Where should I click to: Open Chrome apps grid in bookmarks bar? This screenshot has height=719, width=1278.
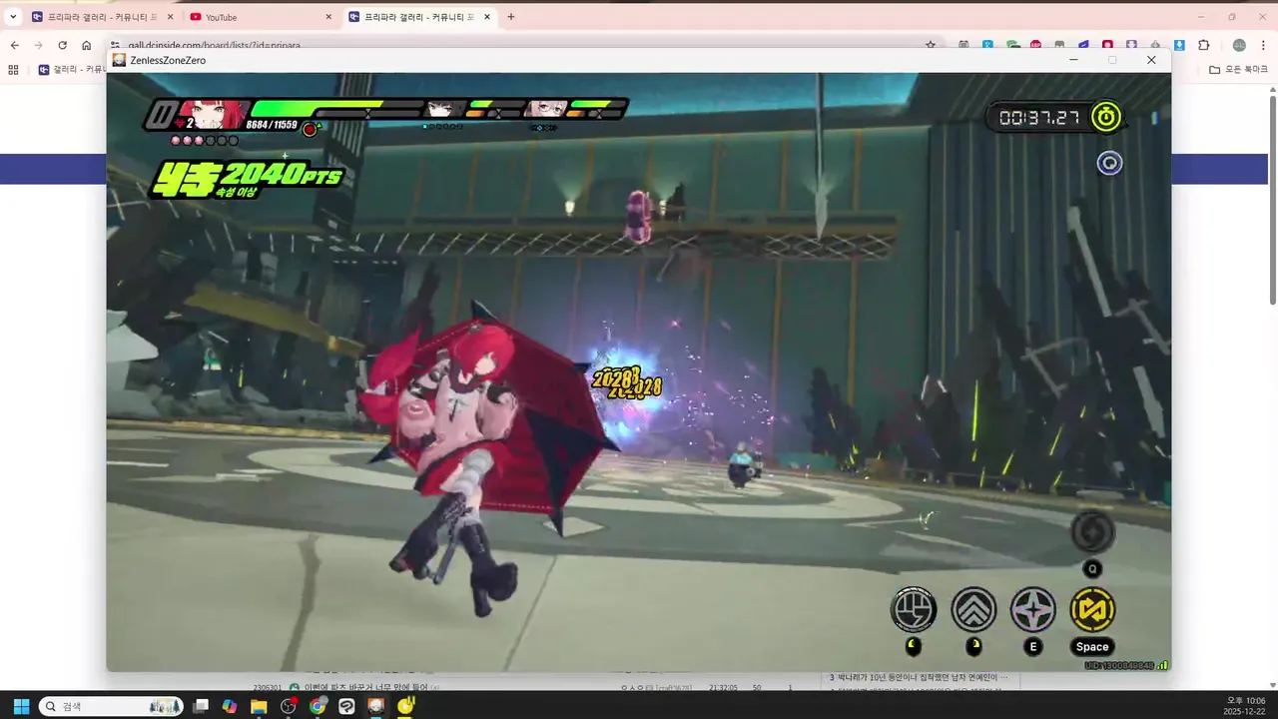pos(13,70)
